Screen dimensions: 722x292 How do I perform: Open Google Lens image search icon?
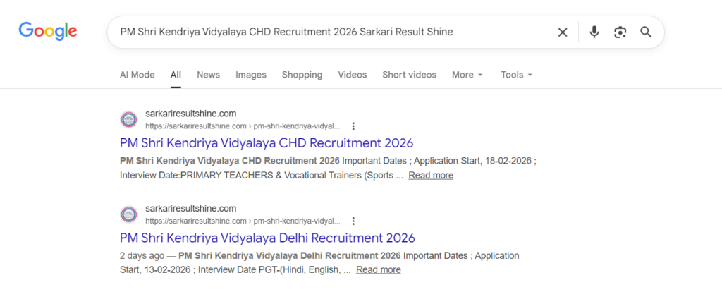620,32
